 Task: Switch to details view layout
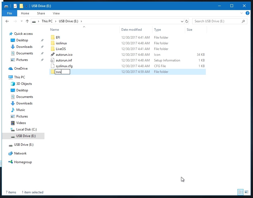[240, 192]
